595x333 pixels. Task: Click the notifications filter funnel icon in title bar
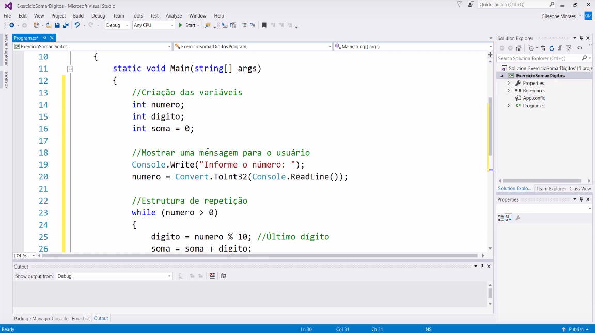point(459,5)
